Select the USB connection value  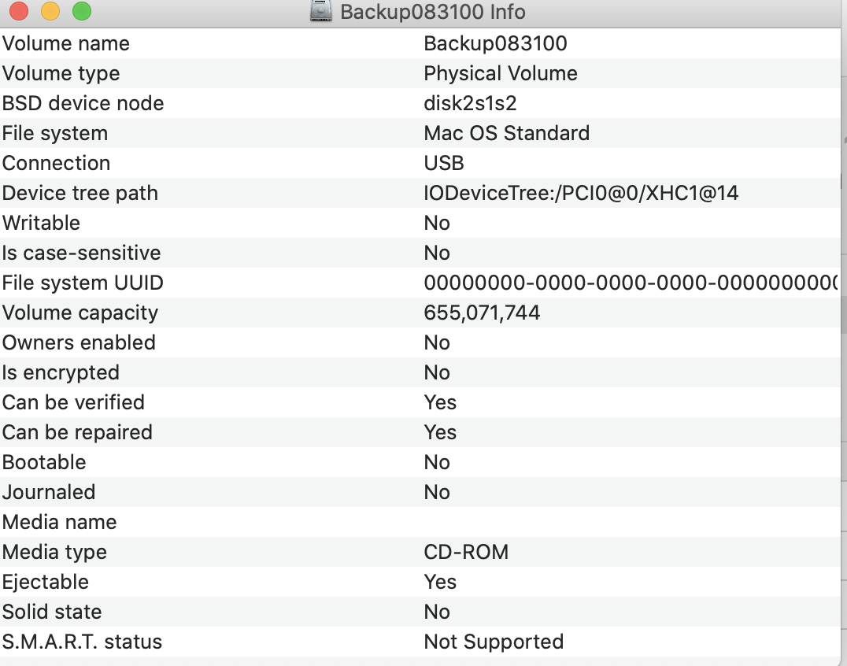tap(444, 163)
